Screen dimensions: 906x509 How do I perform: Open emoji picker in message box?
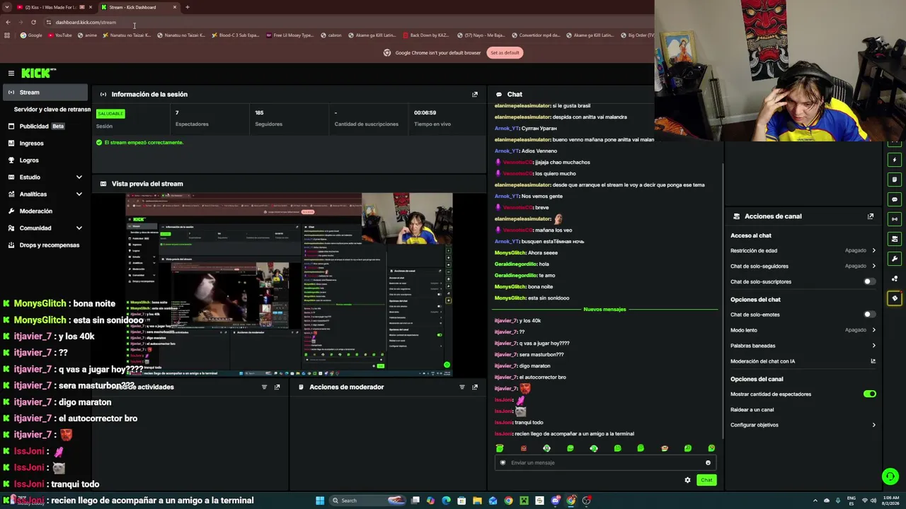708,463
